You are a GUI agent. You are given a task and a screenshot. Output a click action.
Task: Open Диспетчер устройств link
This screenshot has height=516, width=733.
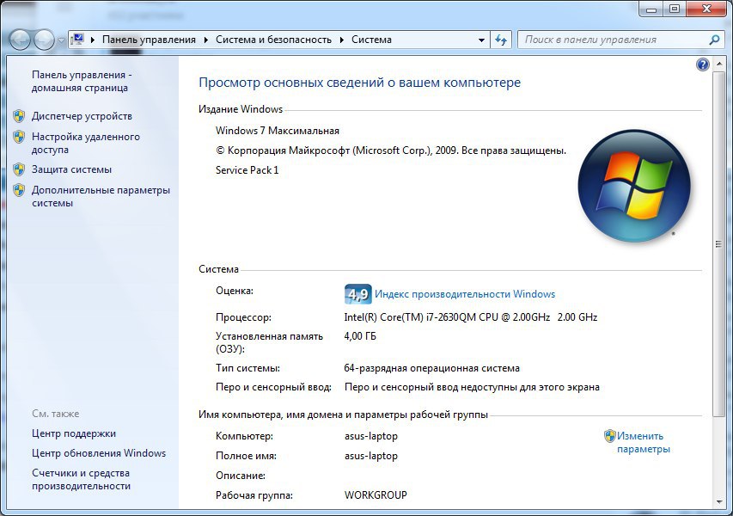(x=82, y=116)
